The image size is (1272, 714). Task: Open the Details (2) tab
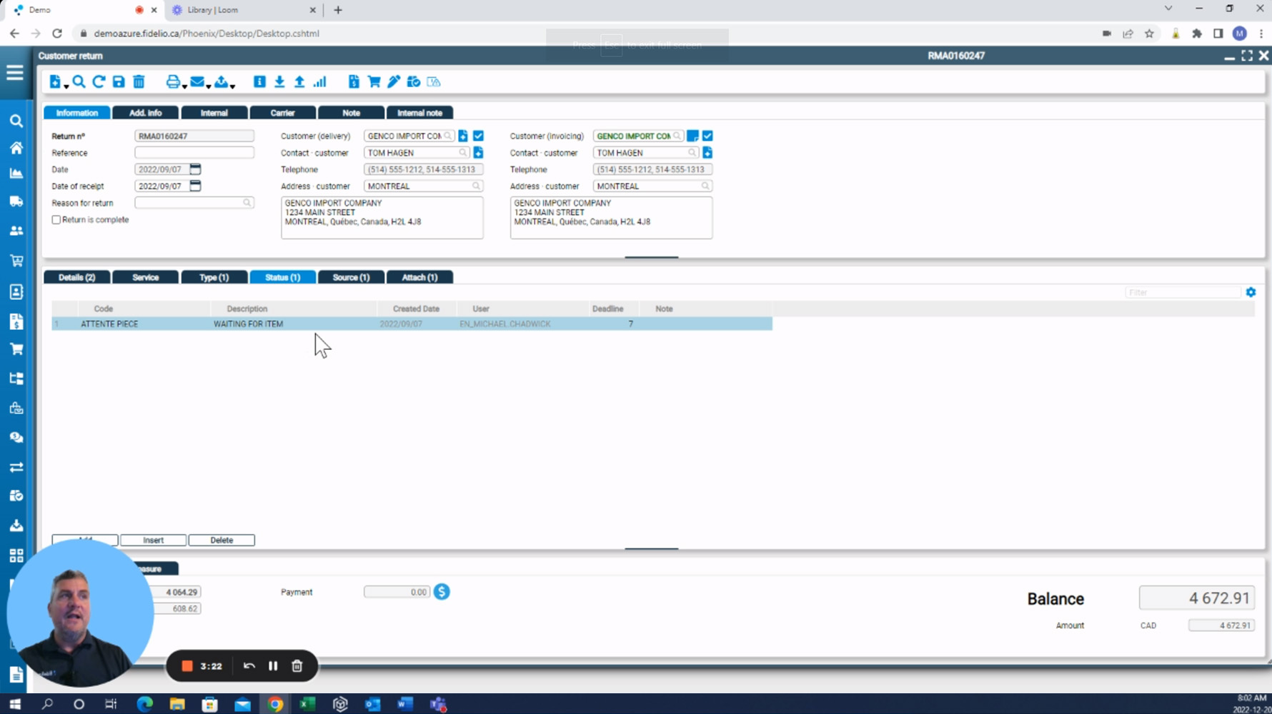pos(76,277)
